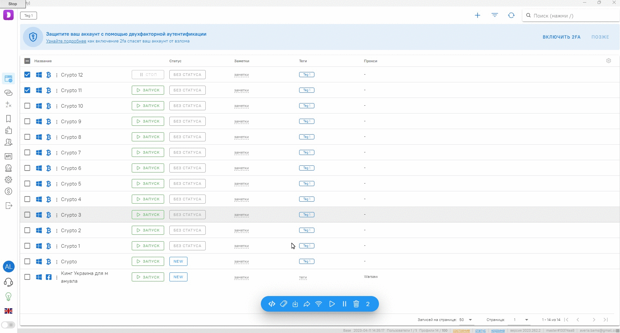Launch Crypto 3 profile with ЗАПУСК

coord(148,215)
